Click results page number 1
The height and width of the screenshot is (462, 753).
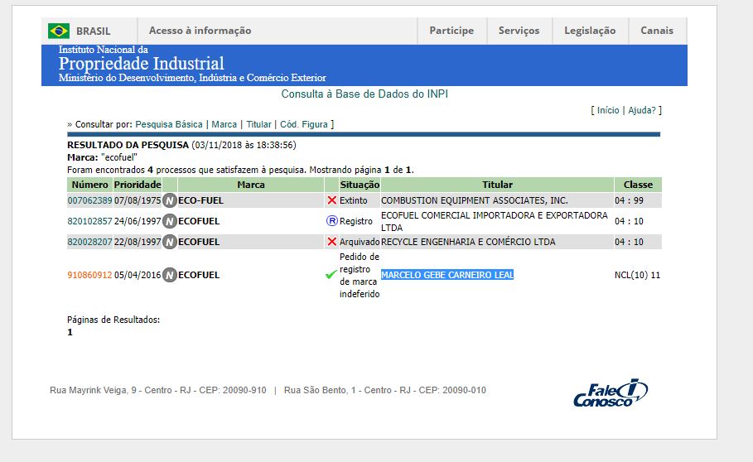[70, 332]
